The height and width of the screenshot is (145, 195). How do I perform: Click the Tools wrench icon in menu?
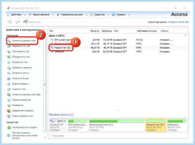pos(92,15)
